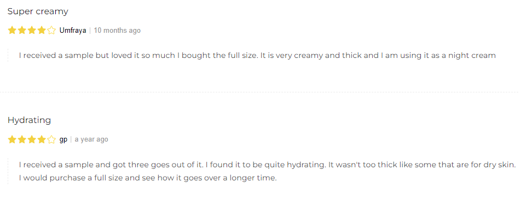The height and width of the screenshot is (205, 532).
Task: Click the fourth filled star in gp's rating
Action: click(x=42, y=139)
